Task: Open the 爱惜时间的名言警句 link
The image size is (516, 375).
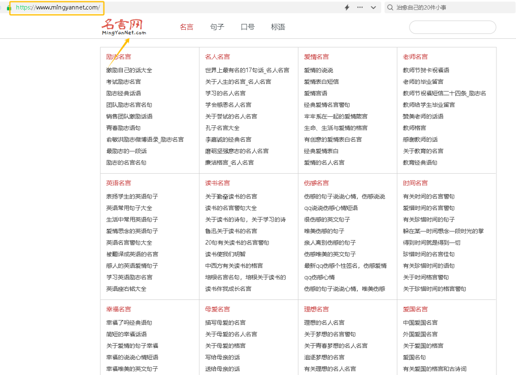Action: click(x=429, y=208)
